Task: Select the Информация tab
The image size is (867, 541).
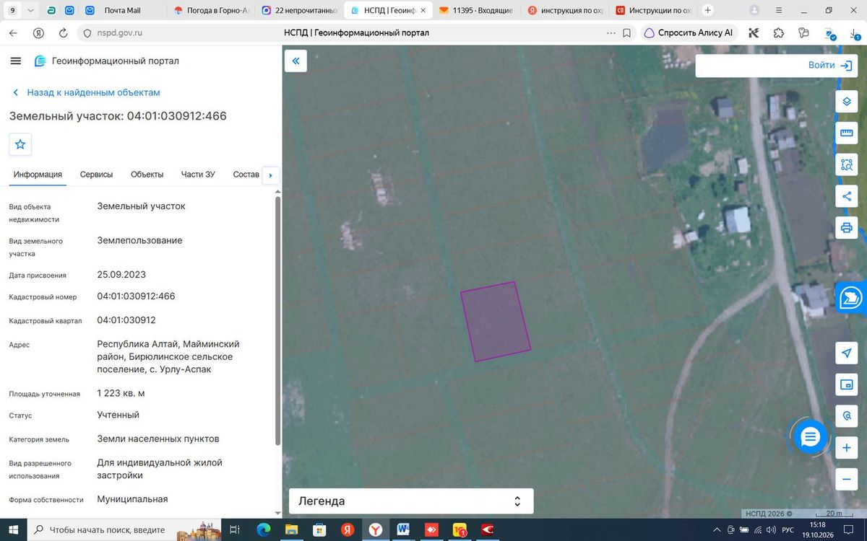Action: [38, 175]
